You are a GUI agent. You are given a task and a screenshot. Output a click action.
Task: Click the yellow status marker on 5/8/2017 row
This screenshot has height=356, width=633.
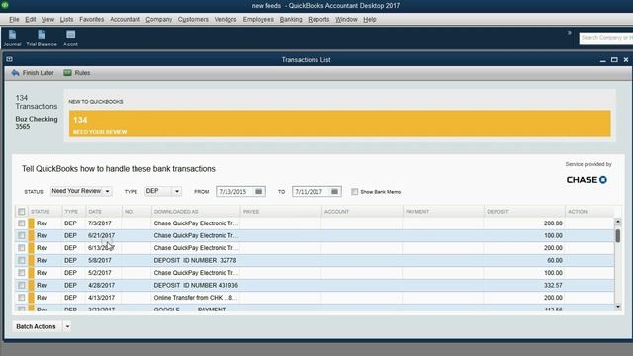point(31,260)
